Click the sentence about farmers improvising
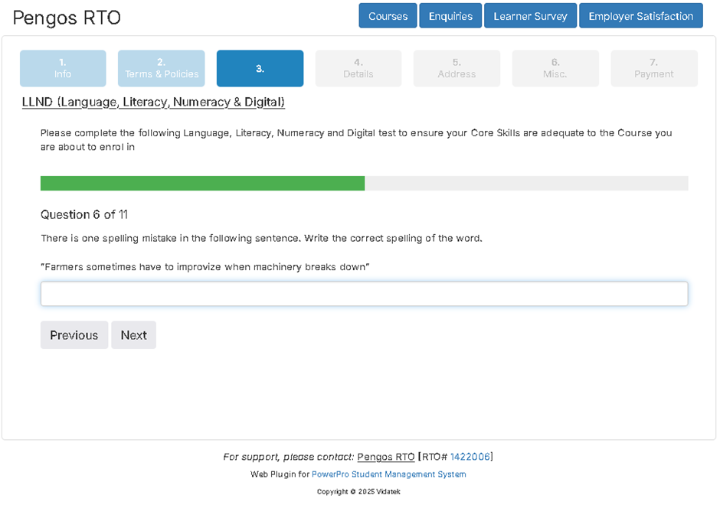Screen dimensions: 720x505 pyautogui.click(x=205, y=267)
